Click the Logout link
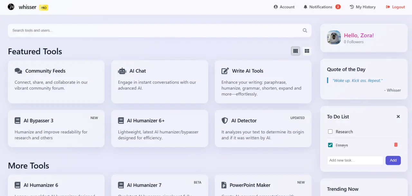This screenshot has height=196, width=412. click(x=395, y=7)
